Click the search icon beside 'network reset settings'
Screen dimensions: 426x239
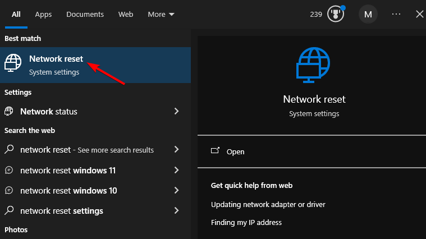pyautogui.click(x=9, y=210)
